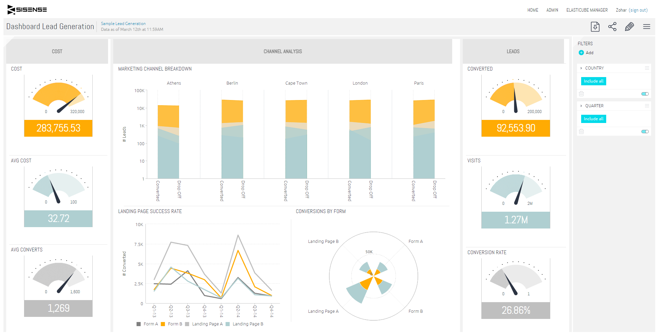Open the share dashboard icon
The width and height of the screenshot is (658, 334).
(x=612, y=27)
